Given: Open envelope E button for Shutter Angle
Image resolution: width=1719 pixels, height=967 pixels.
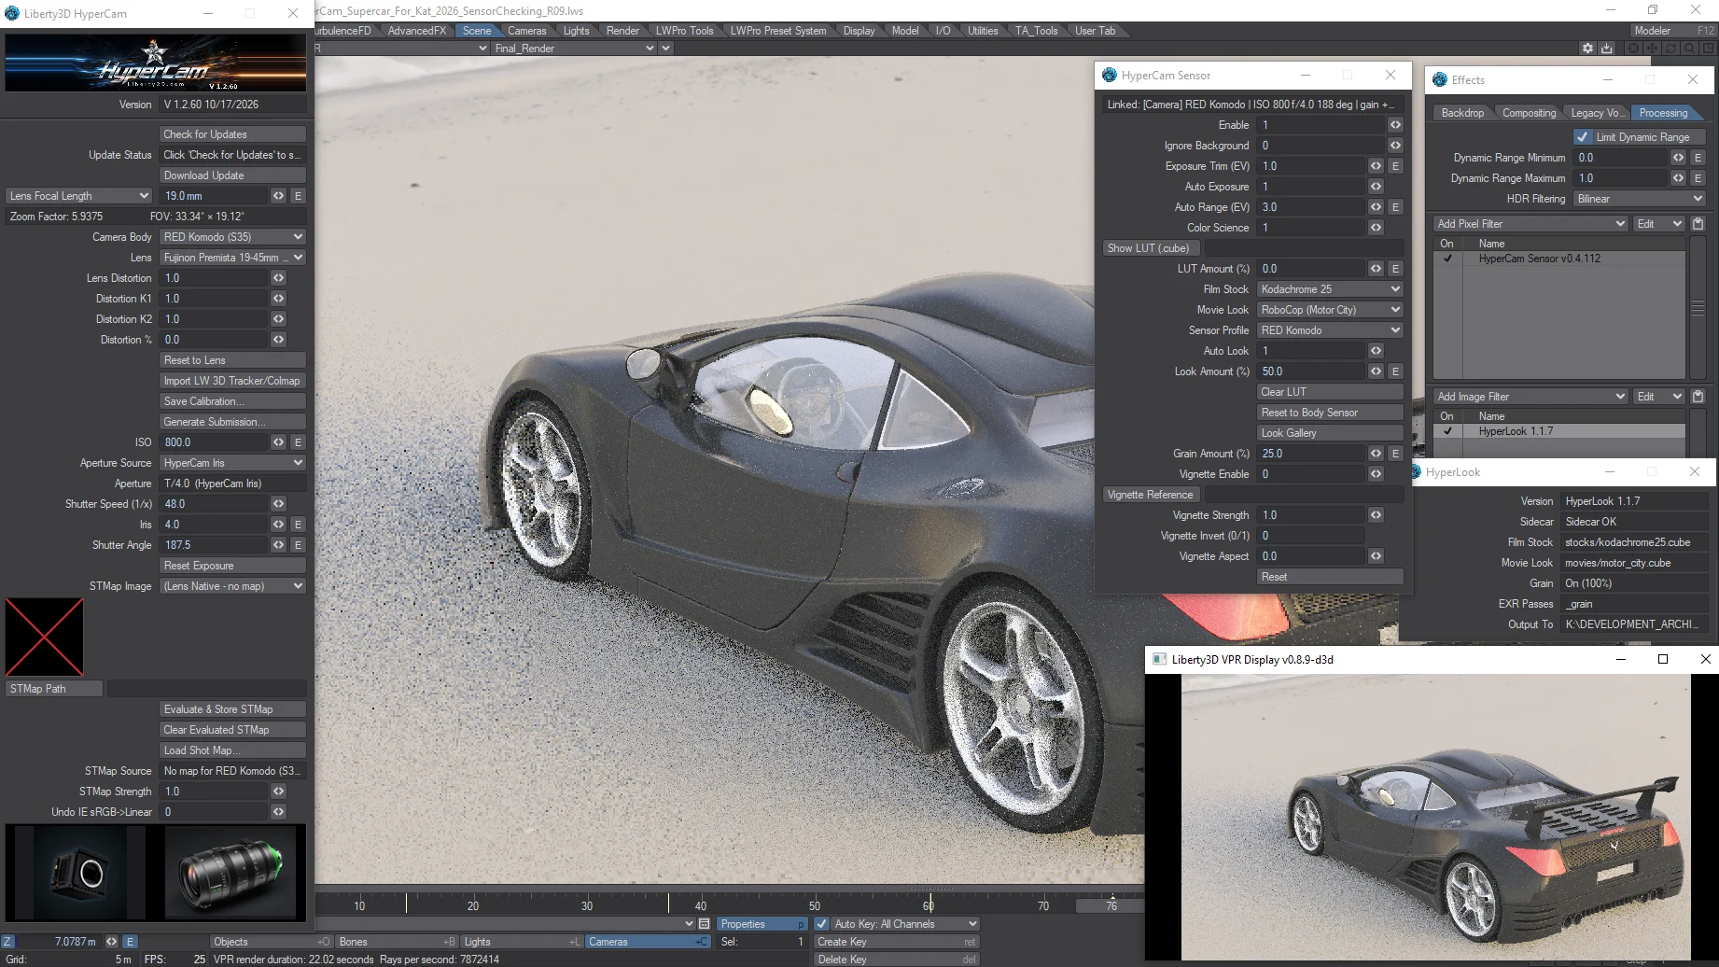Looking at the screenshot, I should tap(298, 545).
